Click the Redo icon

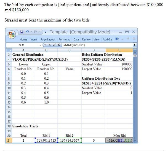(36, 32)
